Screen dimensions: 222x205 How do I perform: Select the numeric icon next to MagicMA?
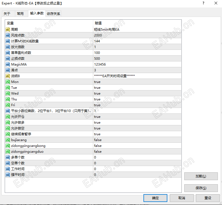tap(7, 64)
